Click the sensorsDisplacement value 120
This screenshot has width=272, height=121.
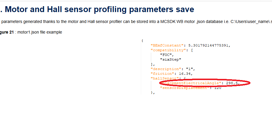coord(217,88)
